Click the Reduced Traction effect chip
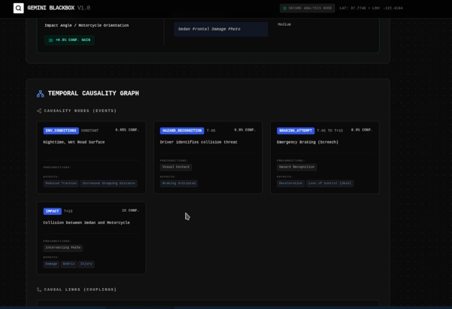Image resolution: width=452 pixels, height=309 pixels. 61,183
